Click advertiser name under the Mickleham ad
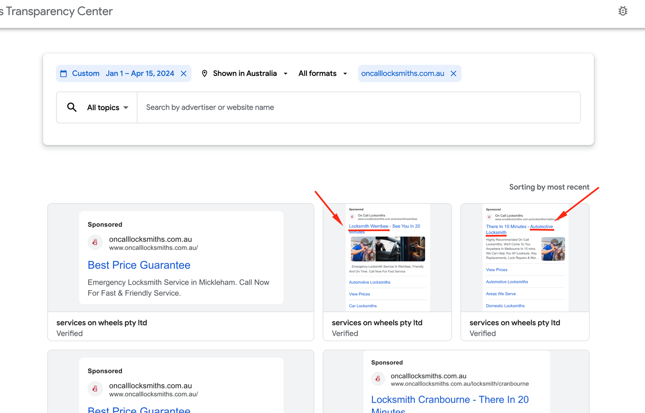645x413 pixels. (x=102, y=323)
